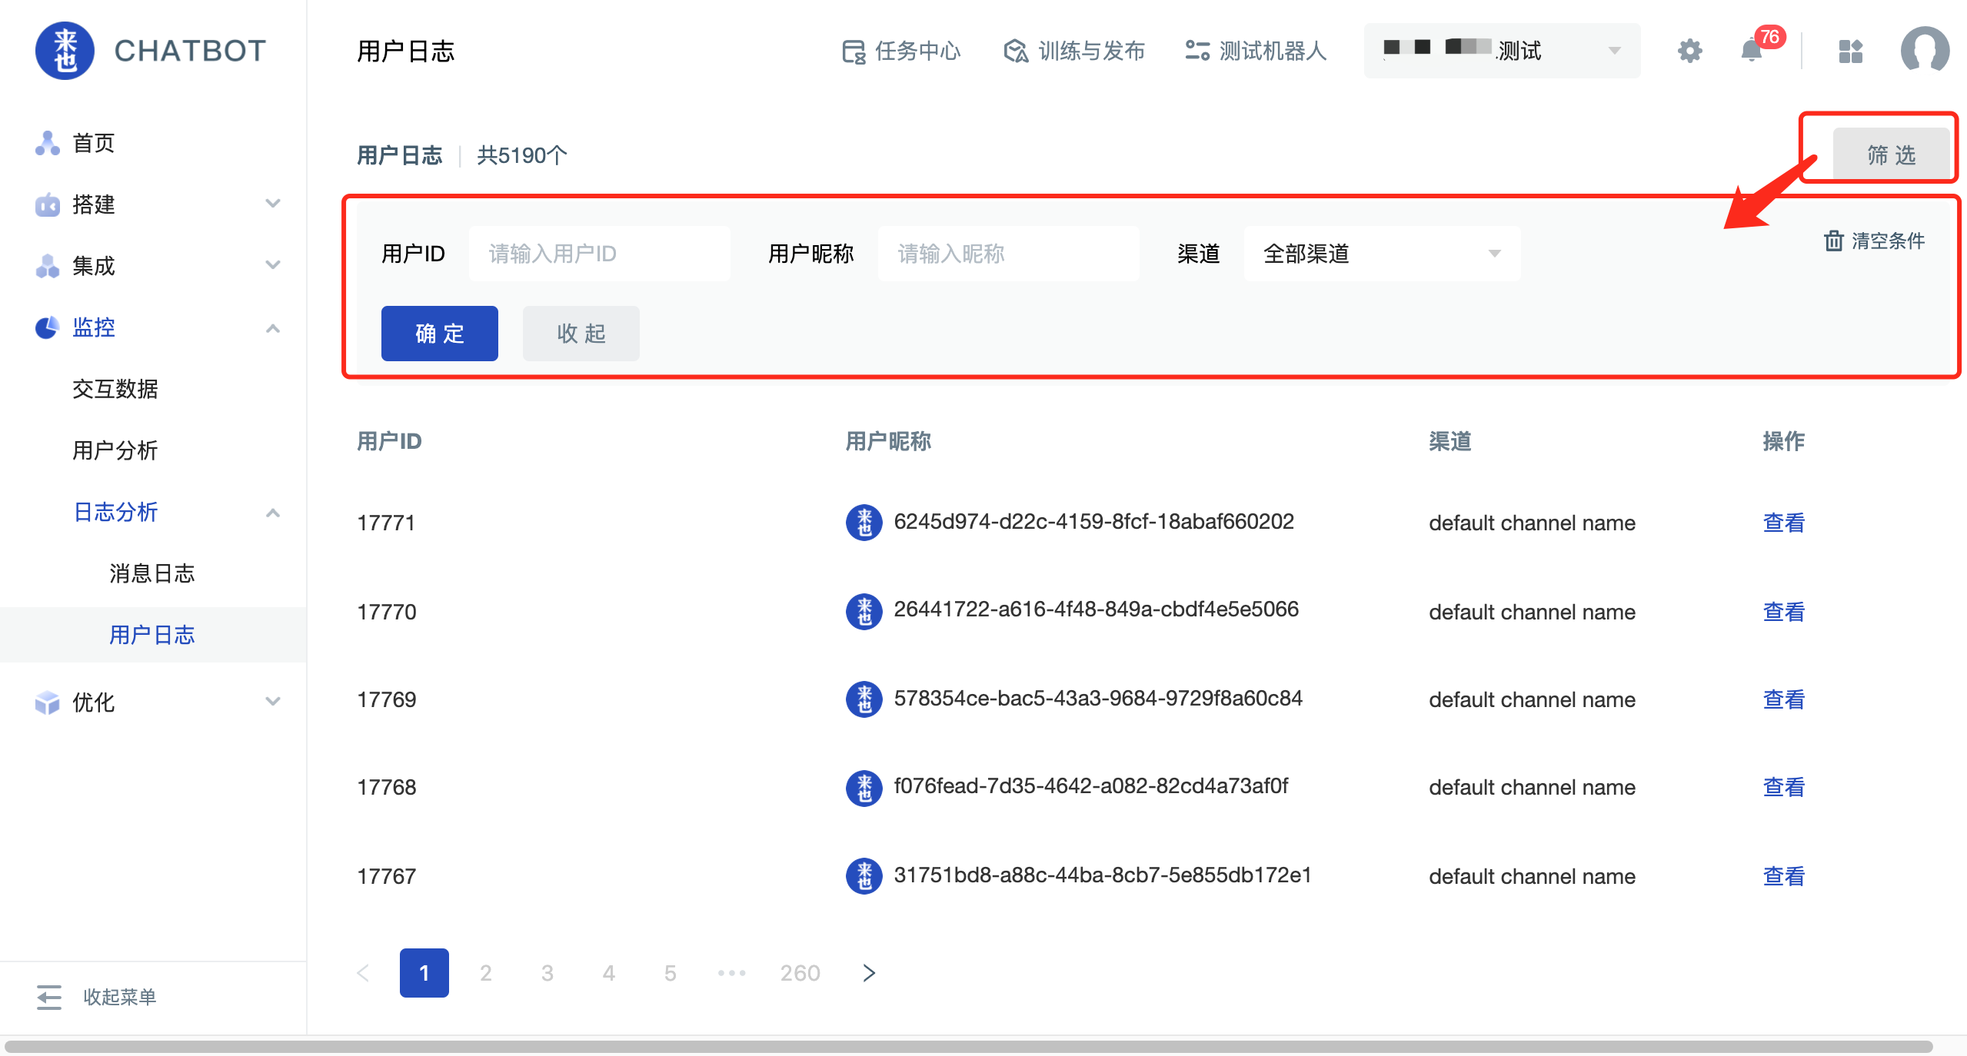Screen dimensions: 1967x1056
Task: Click the 搭建 robot icon
Action: point(48,204)
